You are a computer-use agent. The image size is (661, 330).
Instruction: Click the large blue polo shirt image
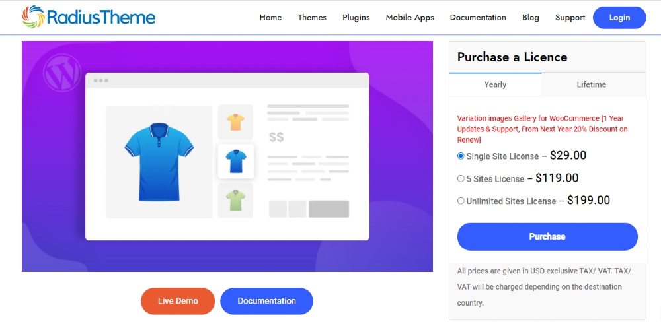[x=159, y=162]
